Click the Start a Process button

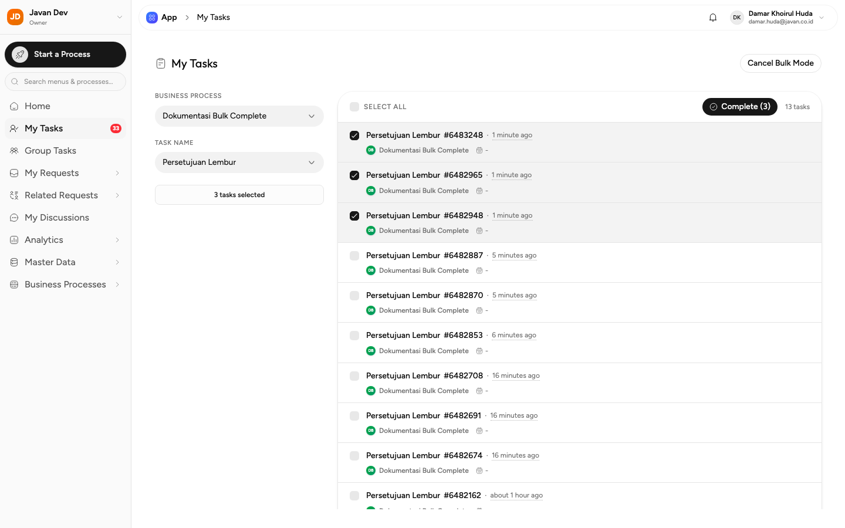(x=65, y=55)
